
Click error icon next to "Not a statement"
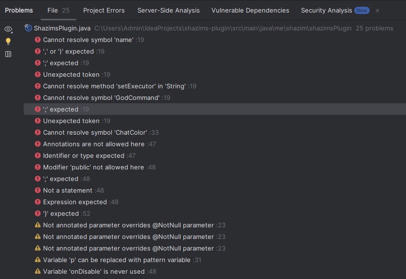[x=38, y=190]
